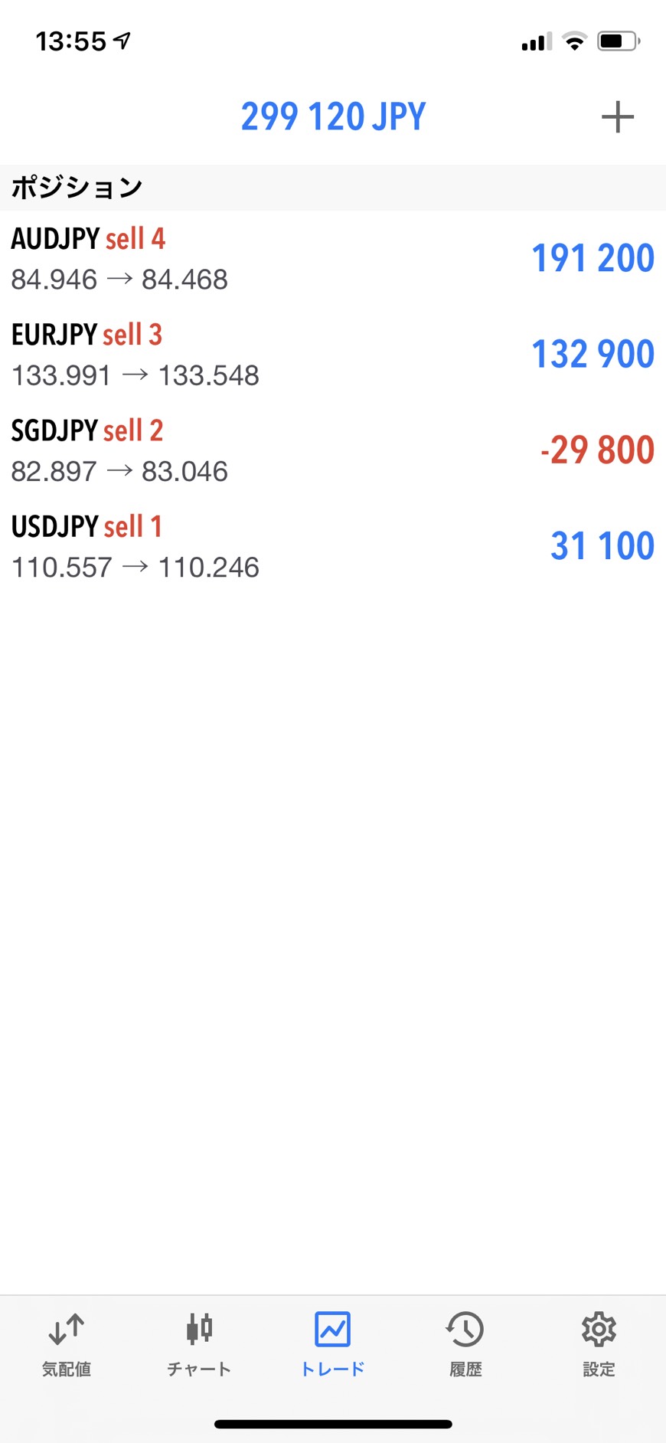Open the 気配値 quotes tab icon
This screenshot has width=666, height=1443.
pos(67,1330)
